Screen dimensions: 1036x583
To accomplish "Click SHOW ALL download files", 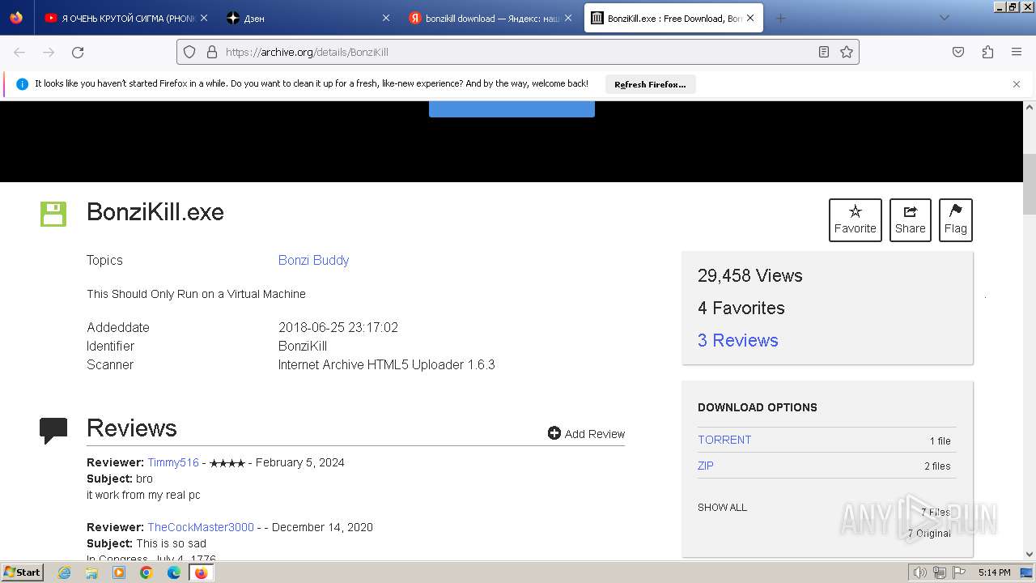I will tap(722, 508).
